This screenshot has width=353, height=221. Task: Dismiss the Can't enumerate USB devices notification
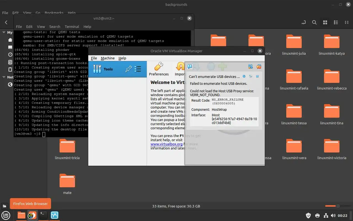point(257,77)
